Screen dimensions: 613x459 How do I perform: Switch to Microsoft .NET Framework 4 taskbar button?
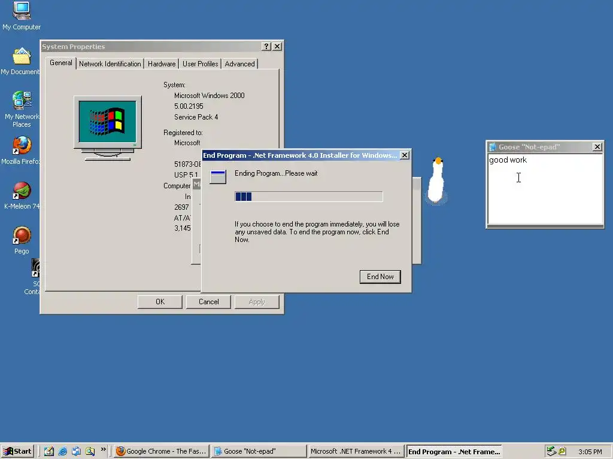356,451
